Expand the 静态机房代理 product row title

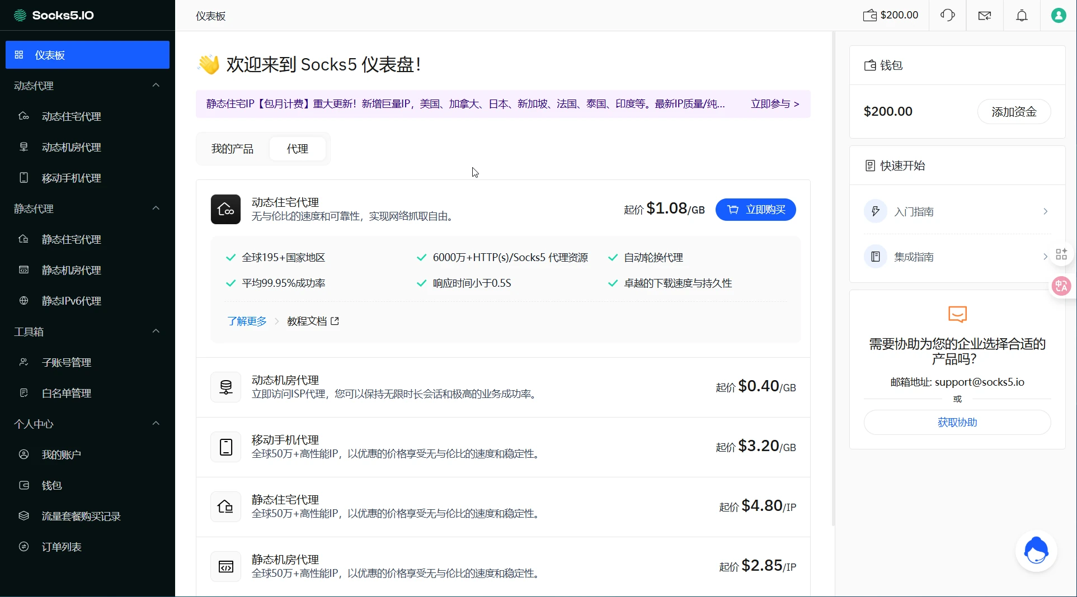point(285,560)
